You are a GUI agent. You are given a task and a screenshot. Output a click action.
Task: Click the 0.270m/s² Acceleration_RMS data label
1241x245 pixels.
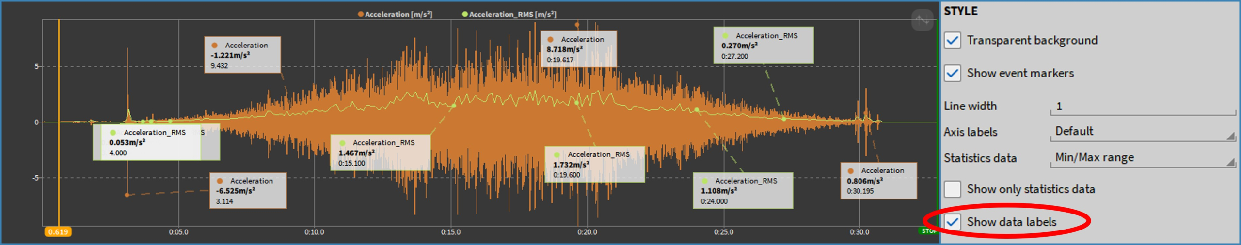pyautogui.click(x=763, y=46)
